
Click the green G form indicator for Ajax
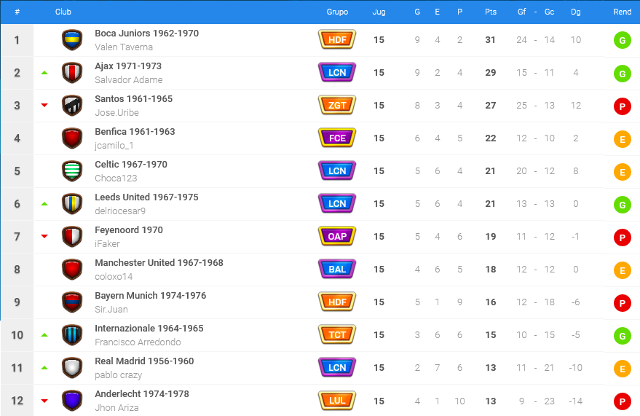[x=622, y=74]
